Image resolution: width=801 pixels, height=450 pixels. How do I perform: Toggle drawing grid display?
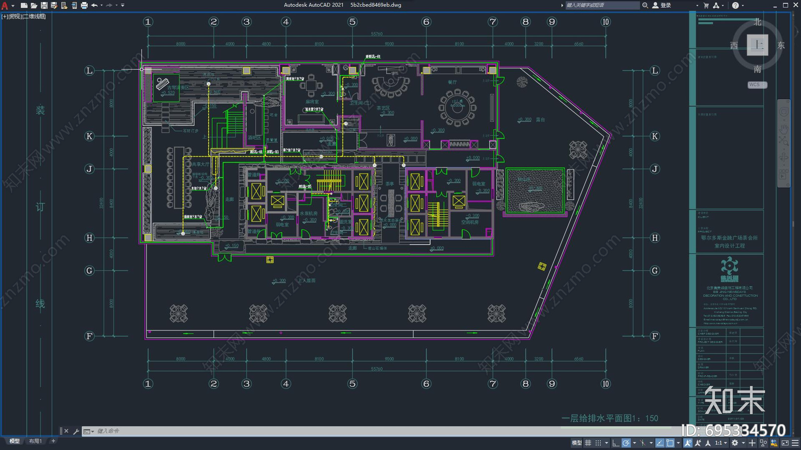coord(588,442)
